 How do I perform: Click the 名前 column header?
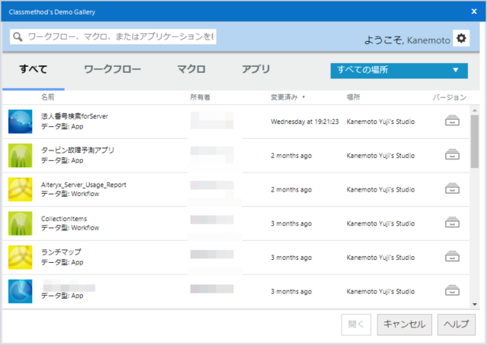point(48,97)
